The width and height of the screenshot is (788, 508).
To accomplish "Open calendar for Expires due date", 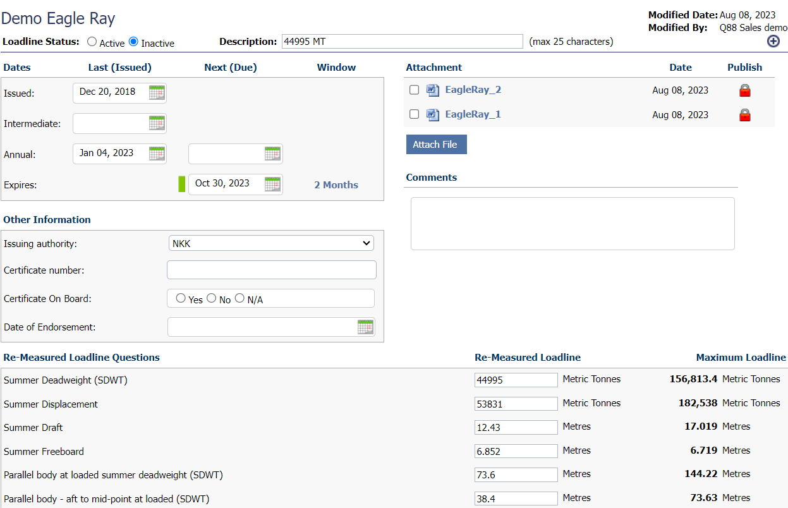I will click(272, 184).
